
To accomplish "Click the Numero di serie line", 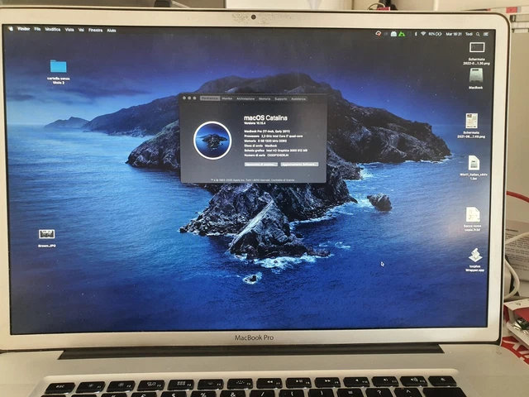I will [266, 155].
